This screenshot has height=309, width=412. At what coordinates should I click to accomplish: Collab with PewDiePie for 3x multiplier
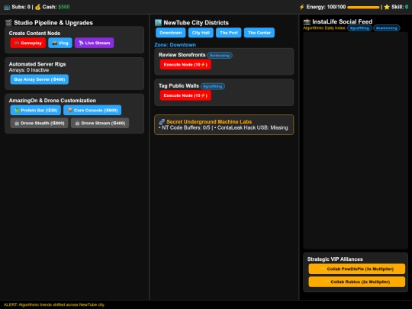(x=357, y=269)
